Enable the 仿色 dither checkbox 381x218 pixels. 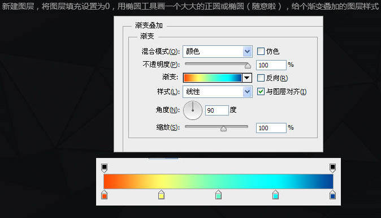[261, 52]
